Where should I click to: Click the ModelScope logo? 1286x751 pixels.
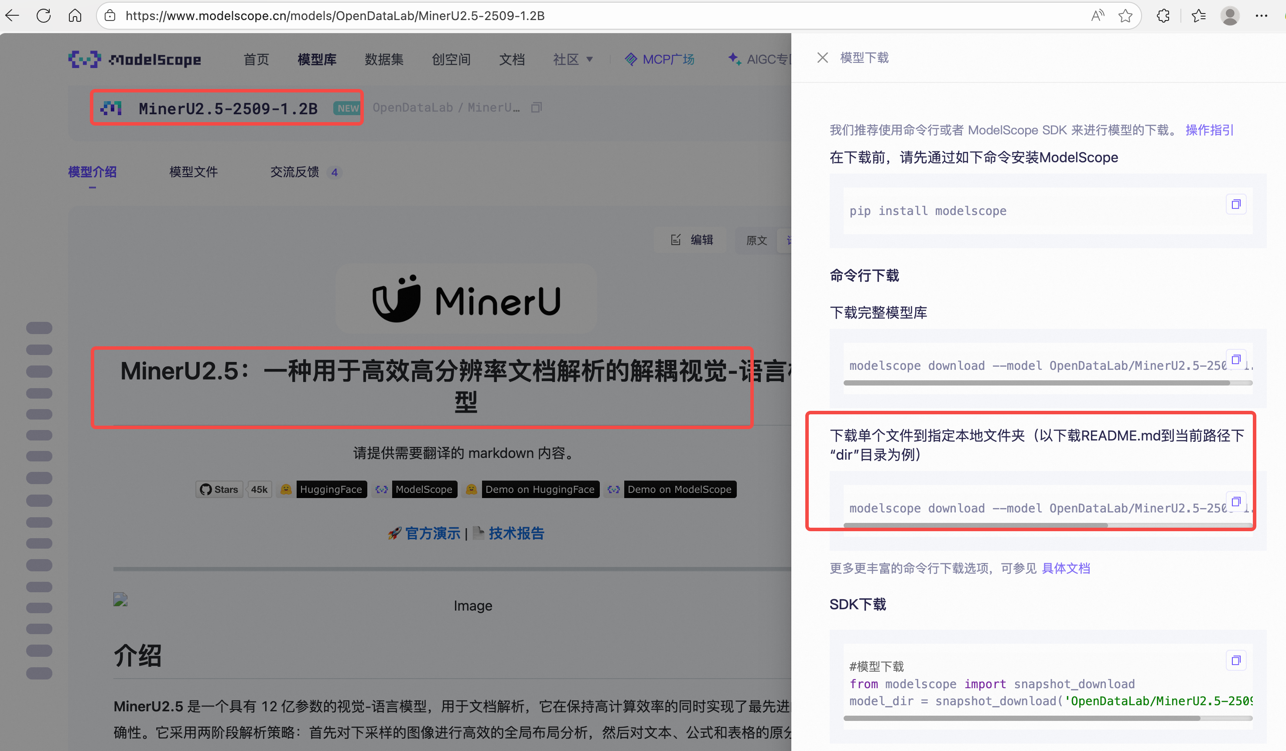pos(134,59)
